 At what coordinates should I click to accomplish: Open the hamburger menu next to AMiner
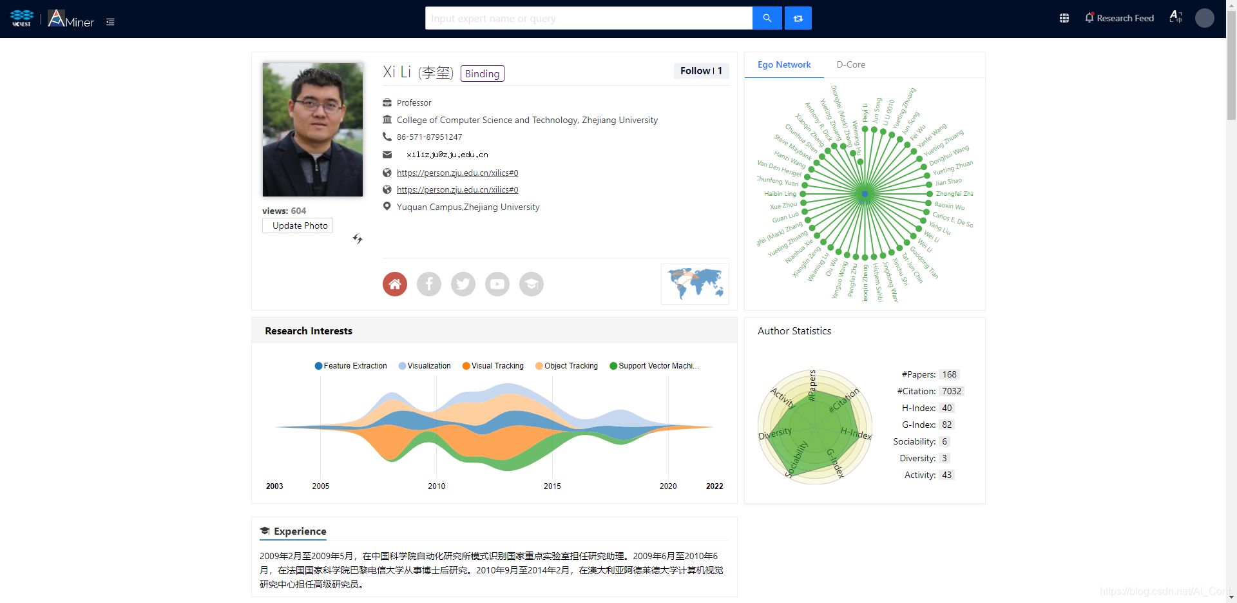pos(110,22)
